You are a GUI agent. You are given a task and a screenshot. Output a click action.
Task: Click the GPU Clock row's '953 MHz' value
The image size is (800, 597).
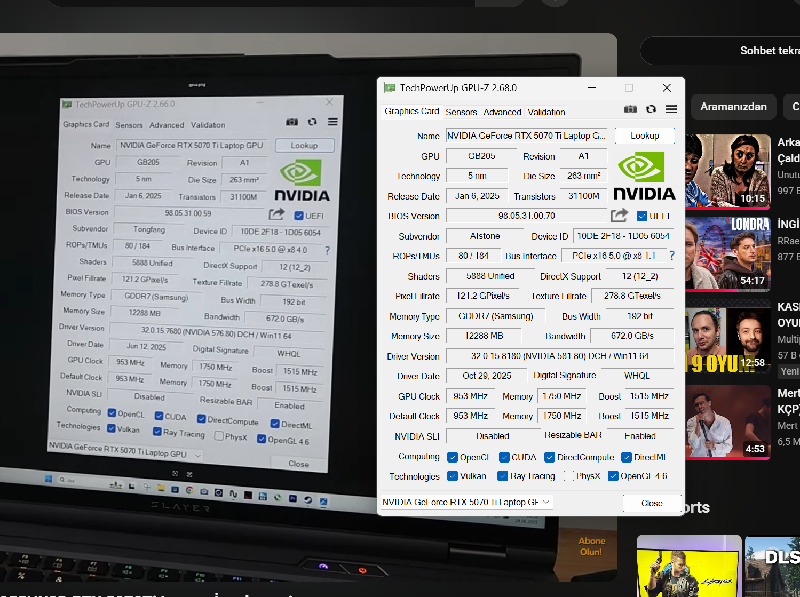[x=471, y=396]
